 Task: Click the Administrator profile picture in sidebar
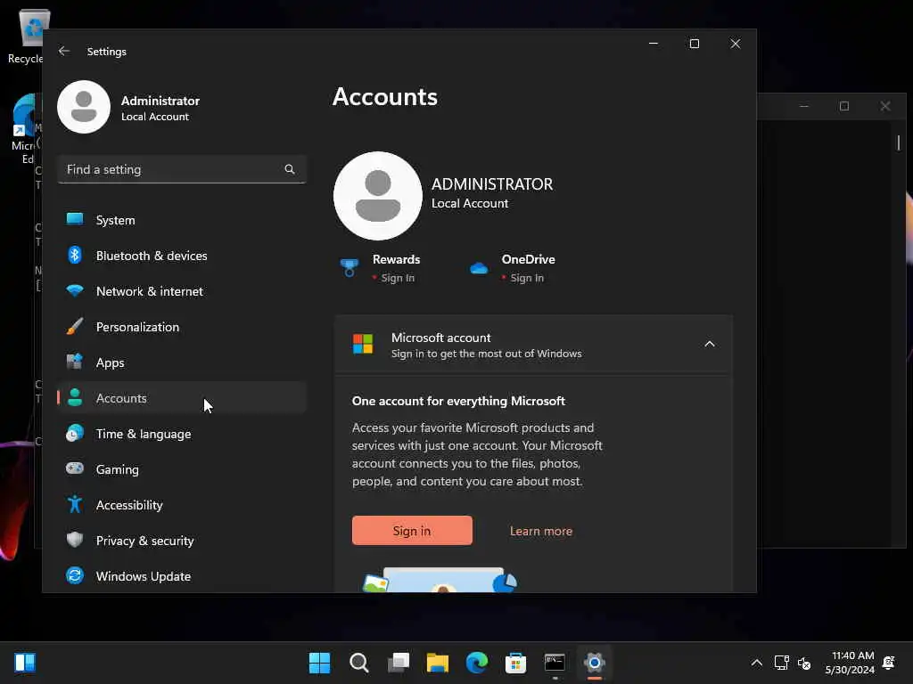[x=84, y=107]
